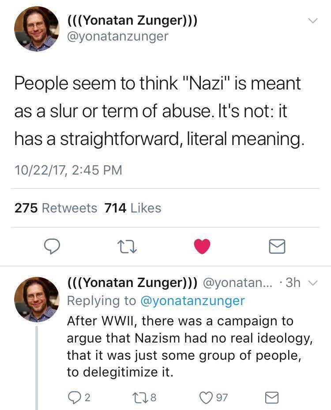This screenshot has width=331, height=410.
Task: View the 714 Likes list
Action: tap(133, 208)
